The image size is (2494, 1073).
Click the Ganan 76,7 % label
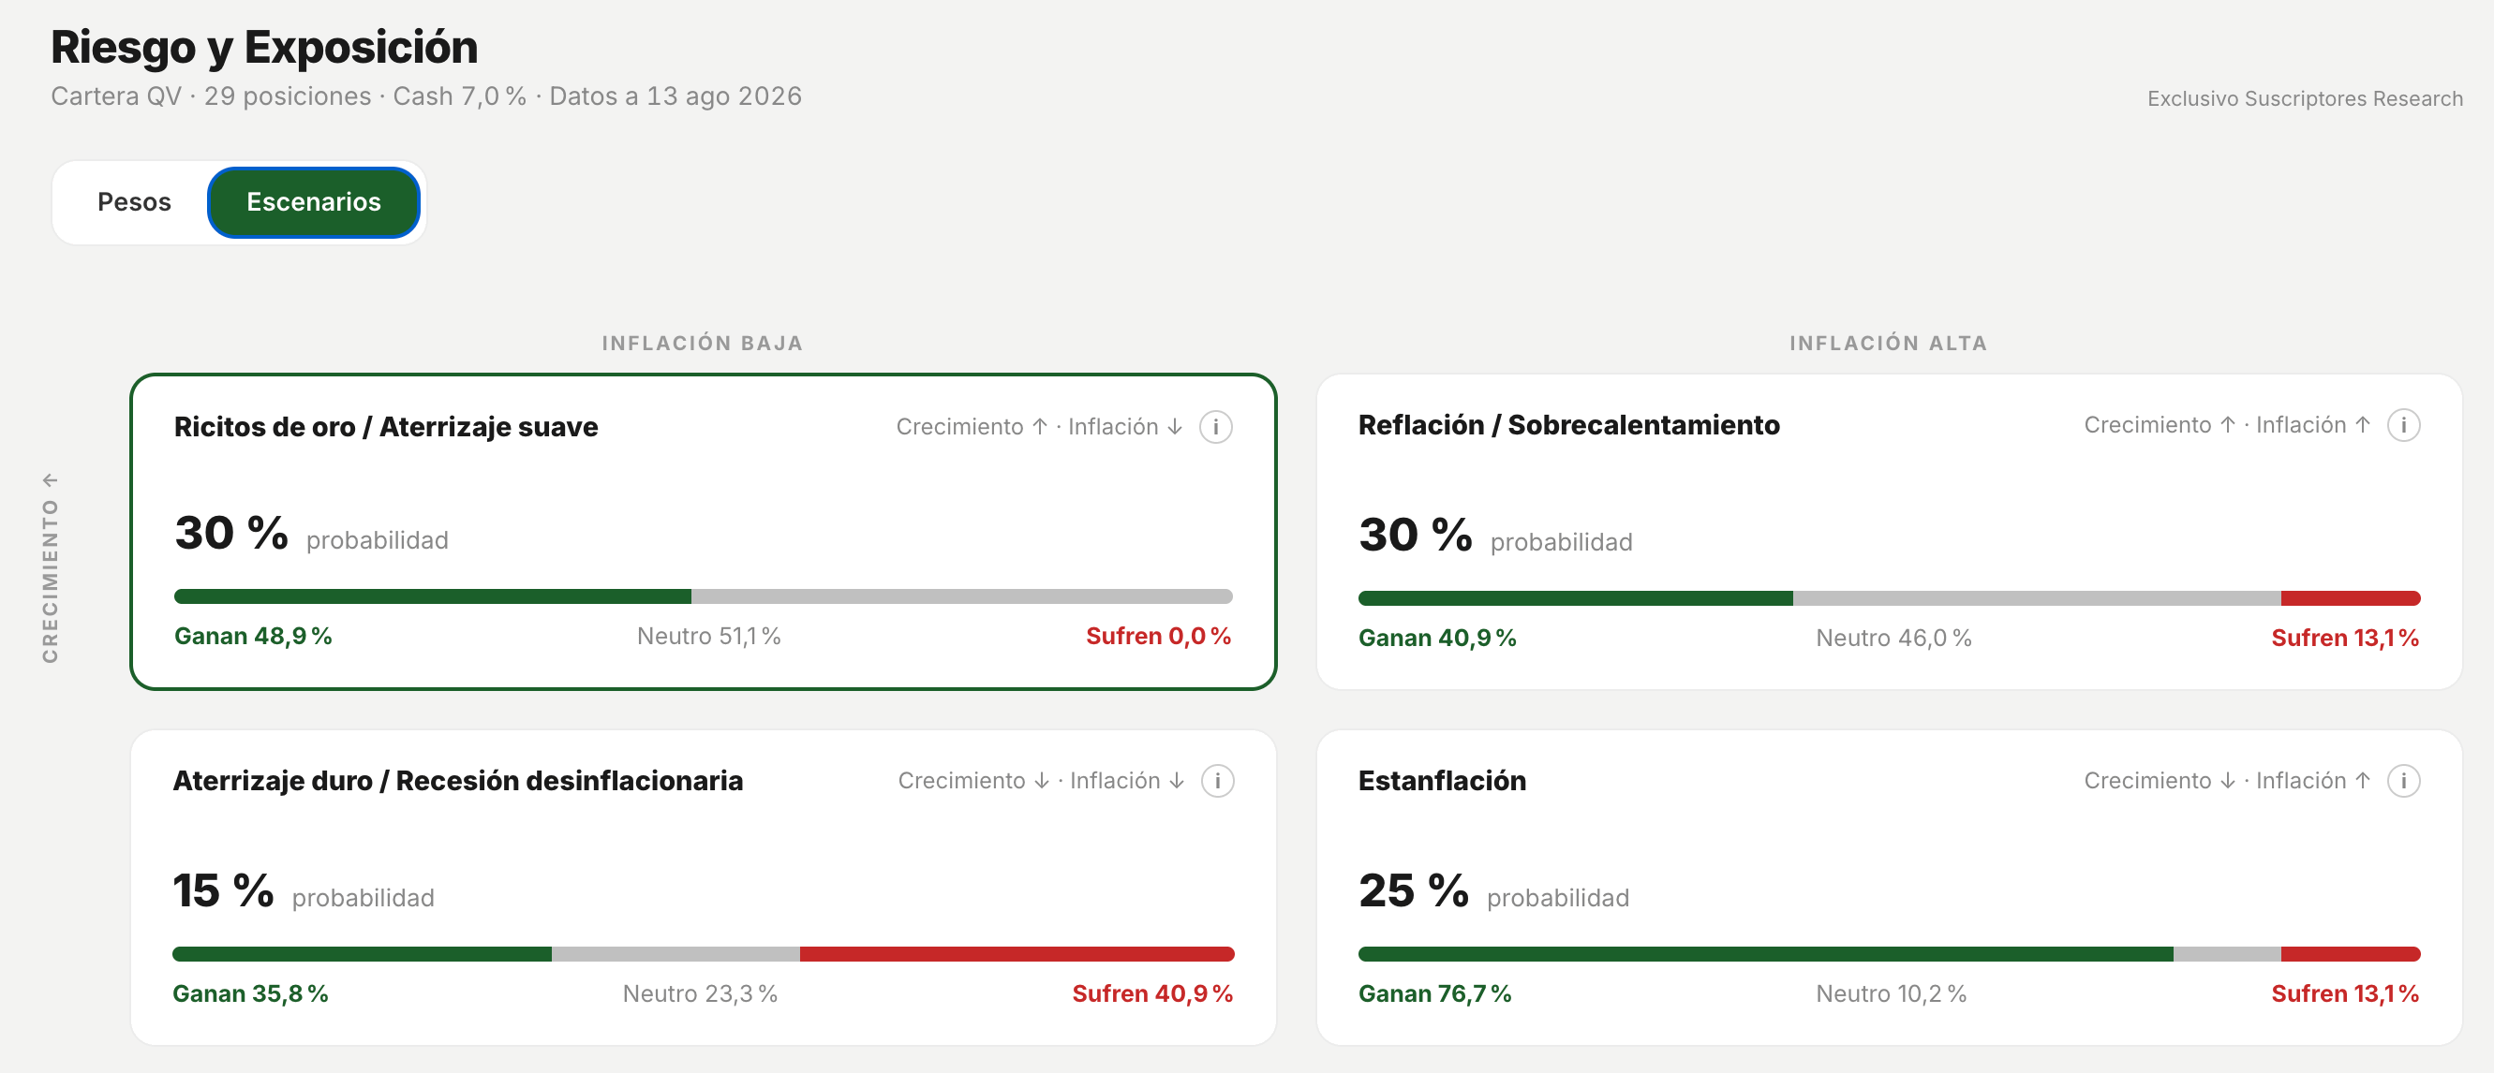point(1434,993)
